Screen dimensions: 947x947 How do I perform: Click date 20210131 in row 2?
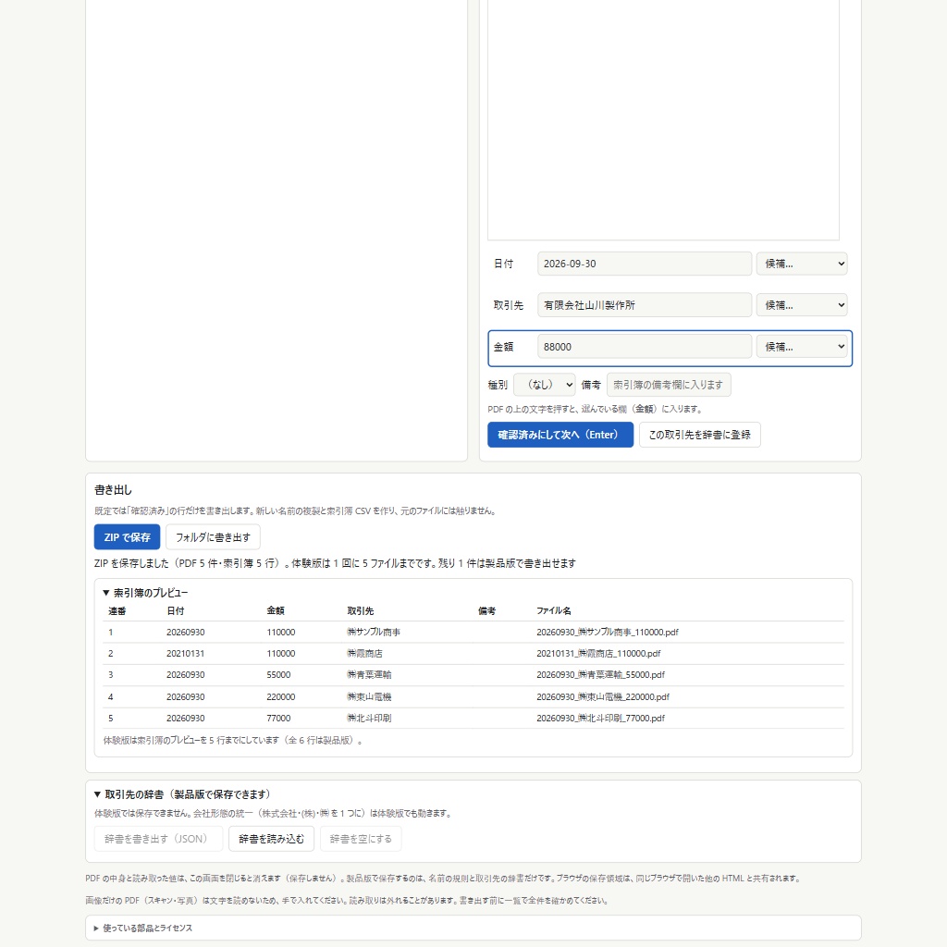coord(185,654)
